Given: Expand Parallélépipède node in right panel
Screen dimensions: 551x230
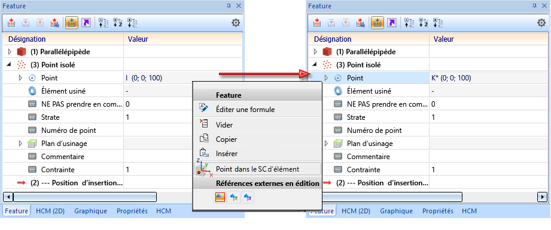Looking at the screenshot, I should pyautogui.click(x=315, y=52).
